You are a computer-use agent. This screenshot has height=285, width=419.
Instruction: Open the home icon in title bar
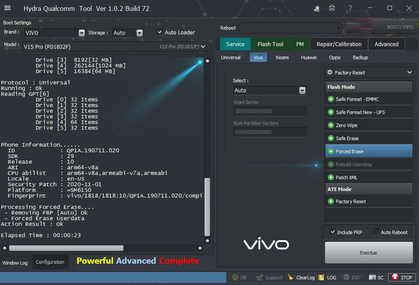coord(332,8)
